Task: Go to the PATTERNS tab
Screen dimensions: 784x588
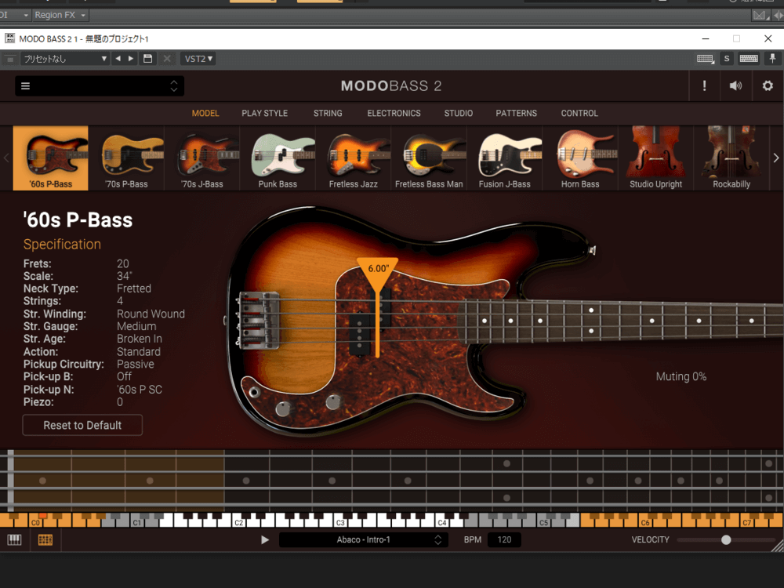Action: point(517,114)
